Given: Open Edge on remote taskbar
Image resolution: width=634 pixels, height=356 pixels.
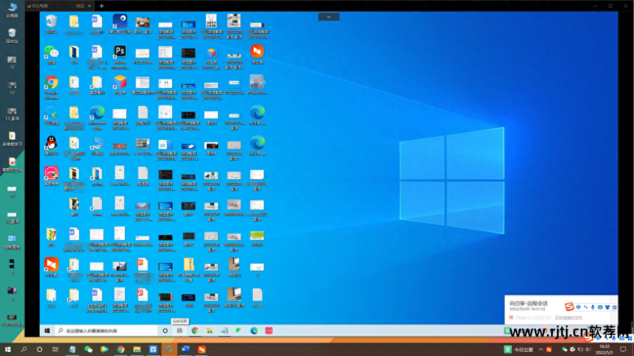Looking at the screenshot, I should click(x=254, y=331).
